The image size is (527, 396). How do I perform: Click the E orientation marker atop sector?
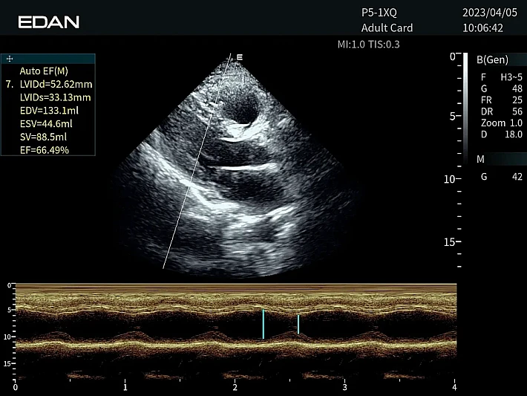[x=239, y=56]
